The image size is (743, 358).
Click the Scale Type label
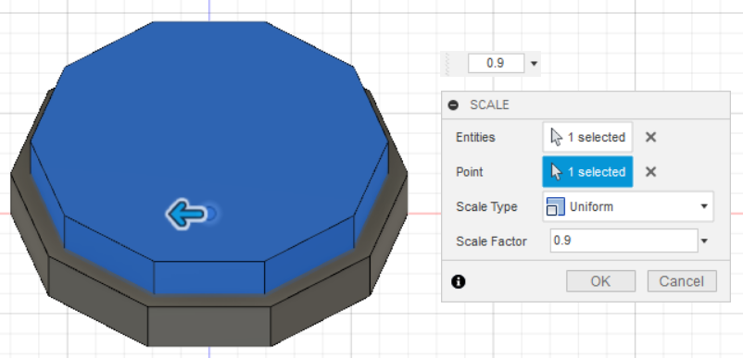[x=486, y=206]
